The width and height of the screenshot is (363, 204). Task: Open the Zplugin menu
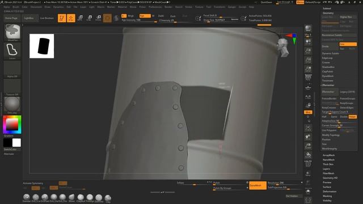[232, 7]
